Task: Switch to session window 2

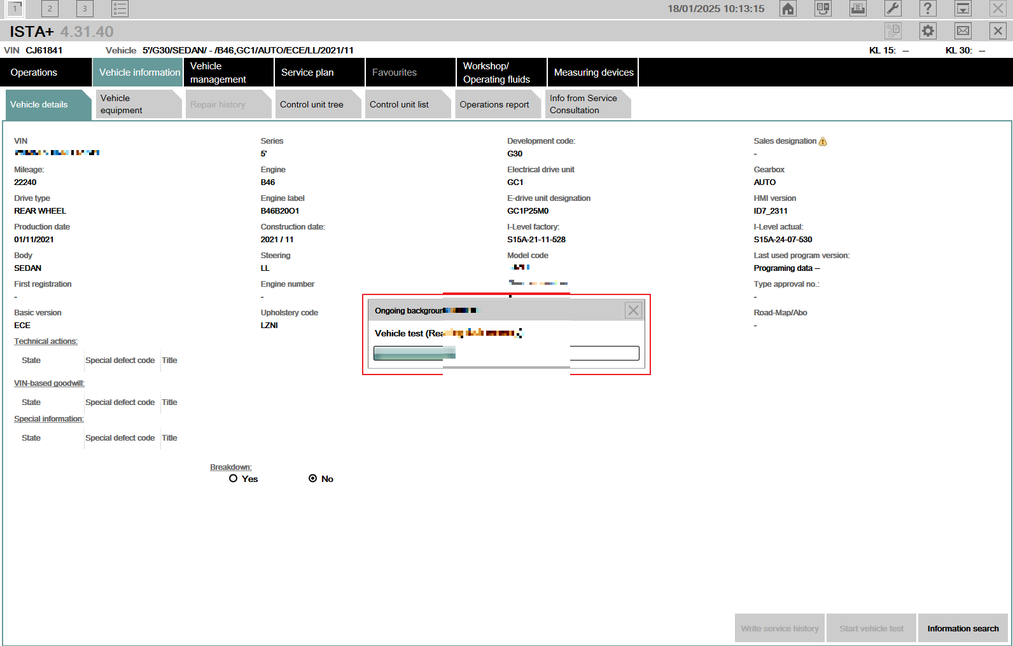Action: pyautogui.click(x=50, y=9)
